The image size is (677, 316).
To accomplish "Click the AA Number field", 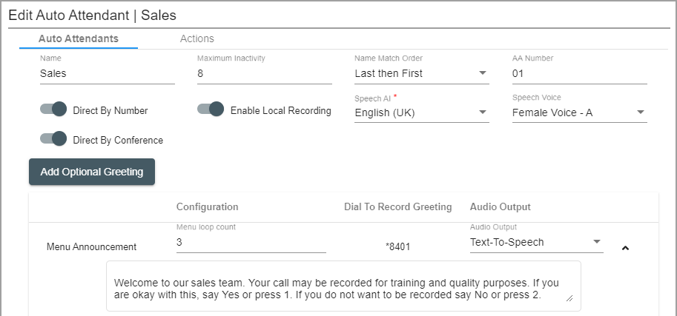I will [579, 74].
